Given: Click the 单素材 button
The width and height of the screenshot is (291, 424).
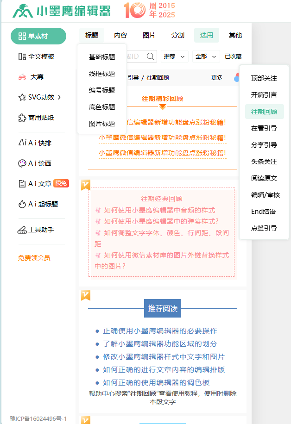Looking at the screenshot, I should (38, 36).
